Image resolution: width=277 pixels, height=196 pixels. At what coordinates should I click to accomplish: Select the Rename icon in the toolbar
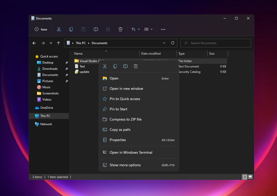[x=96, y=29]
